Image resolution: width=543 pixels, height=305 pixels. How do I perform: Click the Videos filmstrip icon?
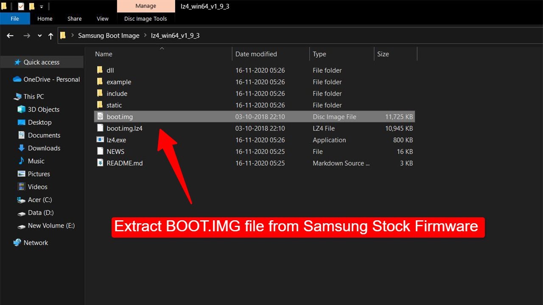pos(21,186)
